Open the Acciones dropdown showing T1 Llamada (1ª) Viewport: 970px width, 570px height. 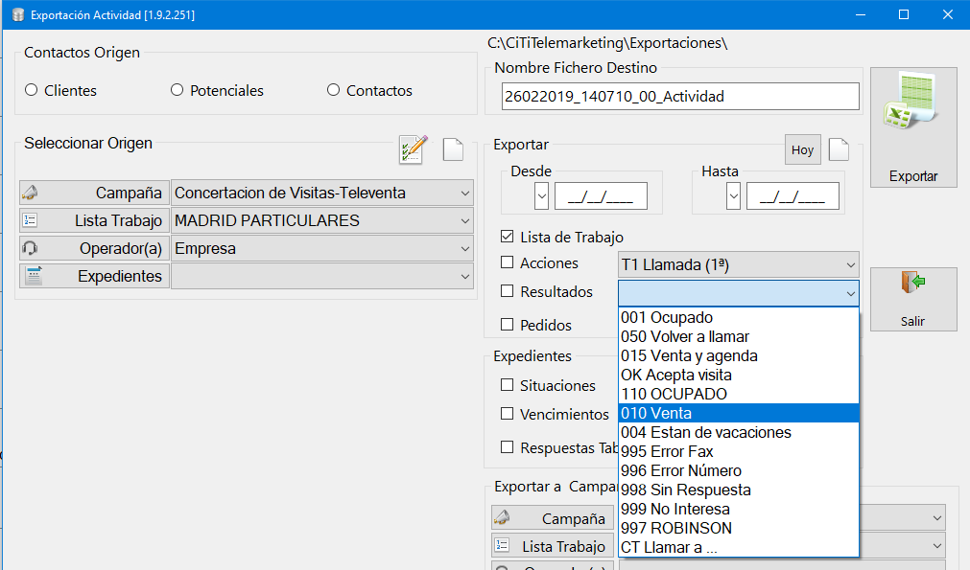click(739, 264)
